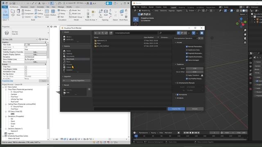Open Architecture tab in Revit ribbon
This screenshot has width=262, height=147.
coord(14,7)
